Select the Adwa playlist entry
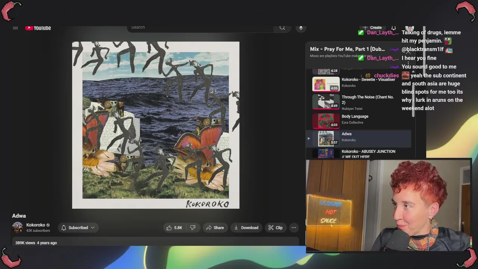Image resolution: width=478 pixels, height=269 pixels. click(x=358, y=138)
